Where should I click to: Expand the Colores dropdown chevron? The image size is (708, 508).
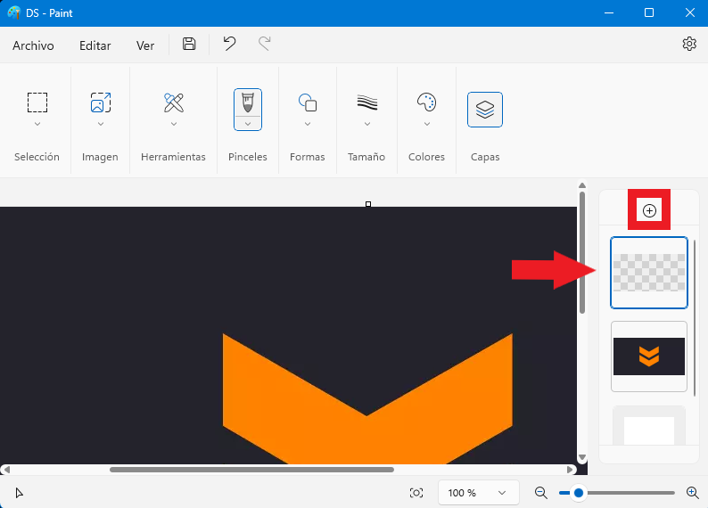point(427,124)
